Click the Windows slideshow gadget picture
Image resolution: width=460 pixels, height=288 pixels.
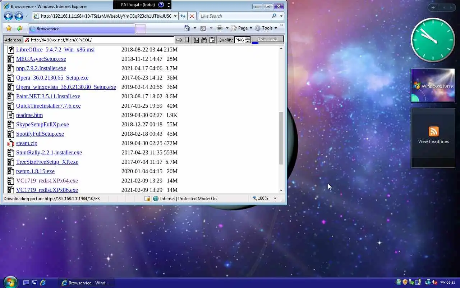click(433, 86)
